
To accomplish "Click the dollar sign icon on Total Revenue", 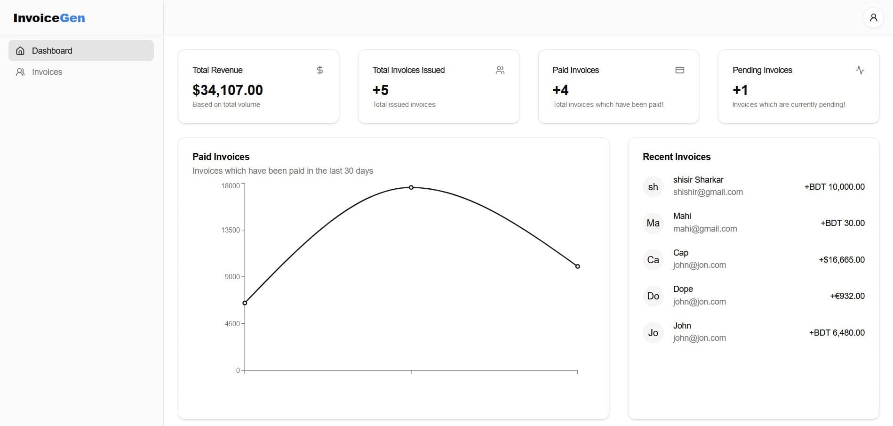I will coord(320,70).
